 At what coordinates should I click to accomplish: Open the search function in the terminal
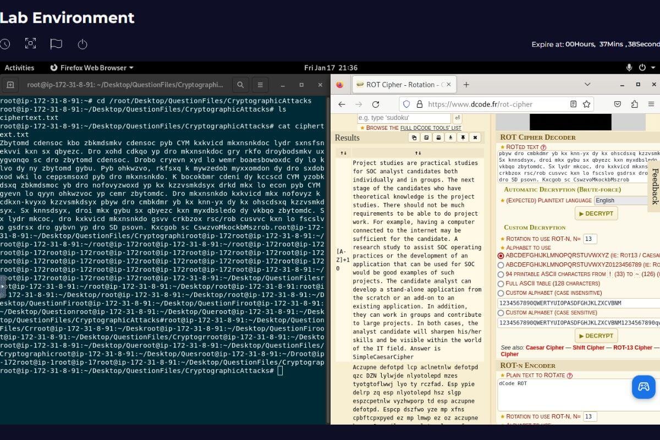[x=240, y=85]
